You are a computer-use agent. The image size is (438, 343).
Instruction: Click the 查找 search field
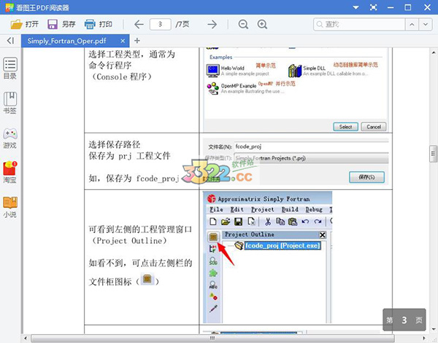point(359,25)
